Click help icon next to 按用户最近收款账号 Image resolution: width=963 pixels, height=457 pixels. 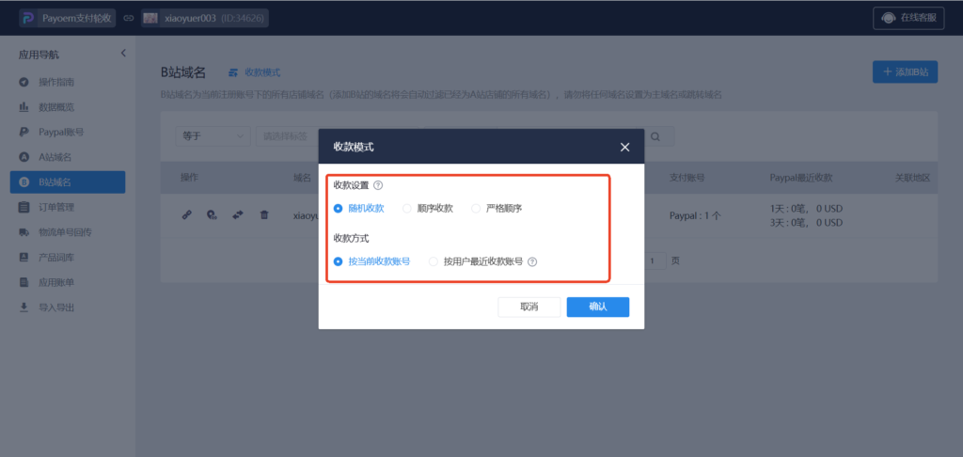coord(532,261)
